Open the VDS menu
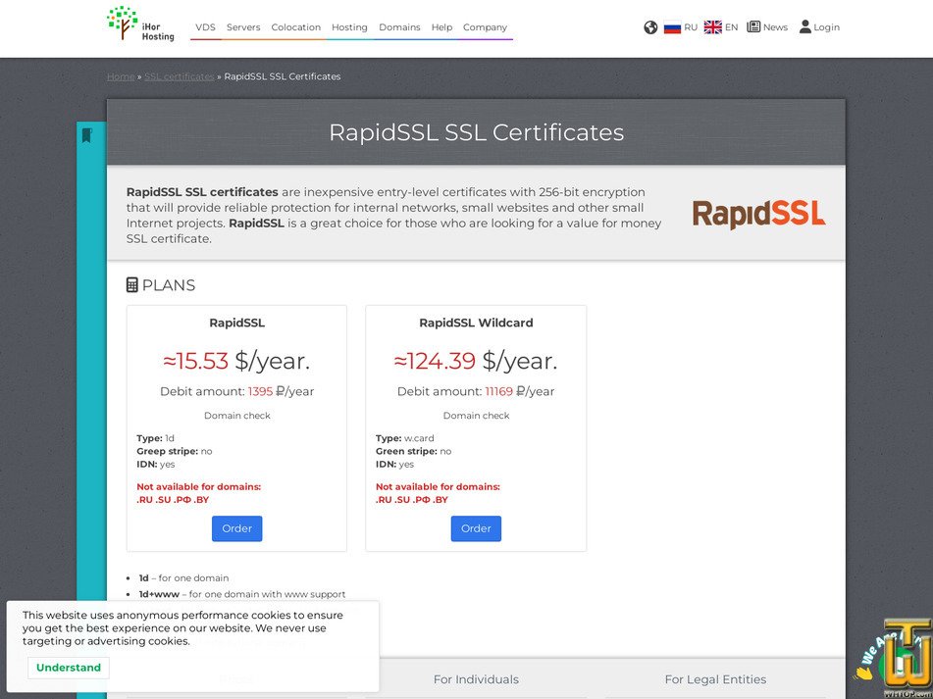 click(205, 27)
